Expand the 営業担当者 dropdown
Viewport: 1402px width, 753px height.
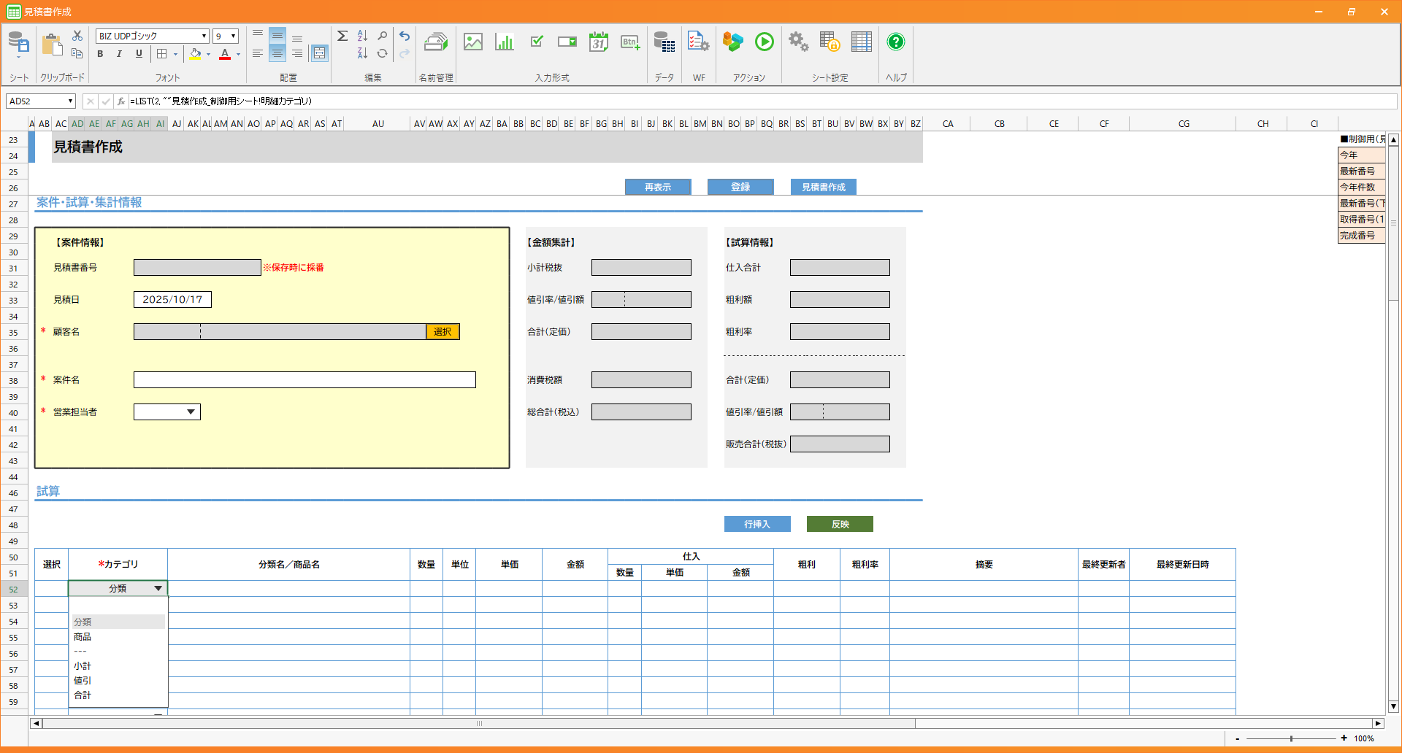[x=191, y=412]
